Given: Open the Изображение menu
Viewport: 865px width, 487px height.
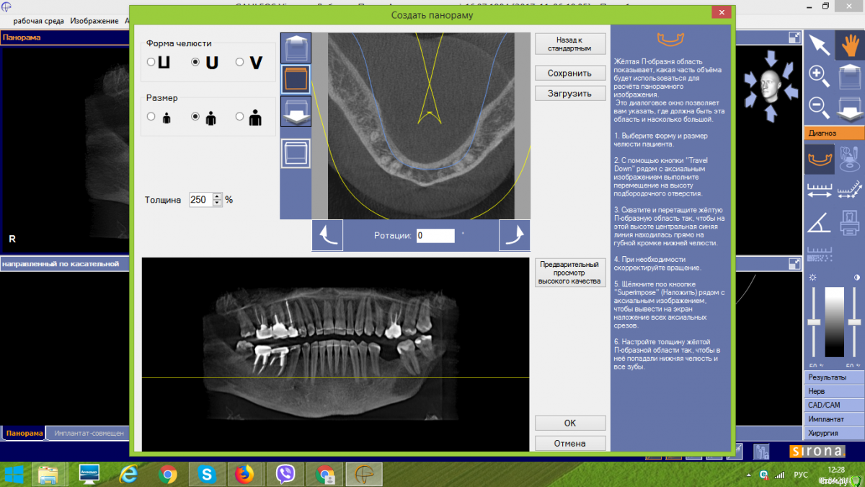Looking at the screenshot, I should coord(94,21).
